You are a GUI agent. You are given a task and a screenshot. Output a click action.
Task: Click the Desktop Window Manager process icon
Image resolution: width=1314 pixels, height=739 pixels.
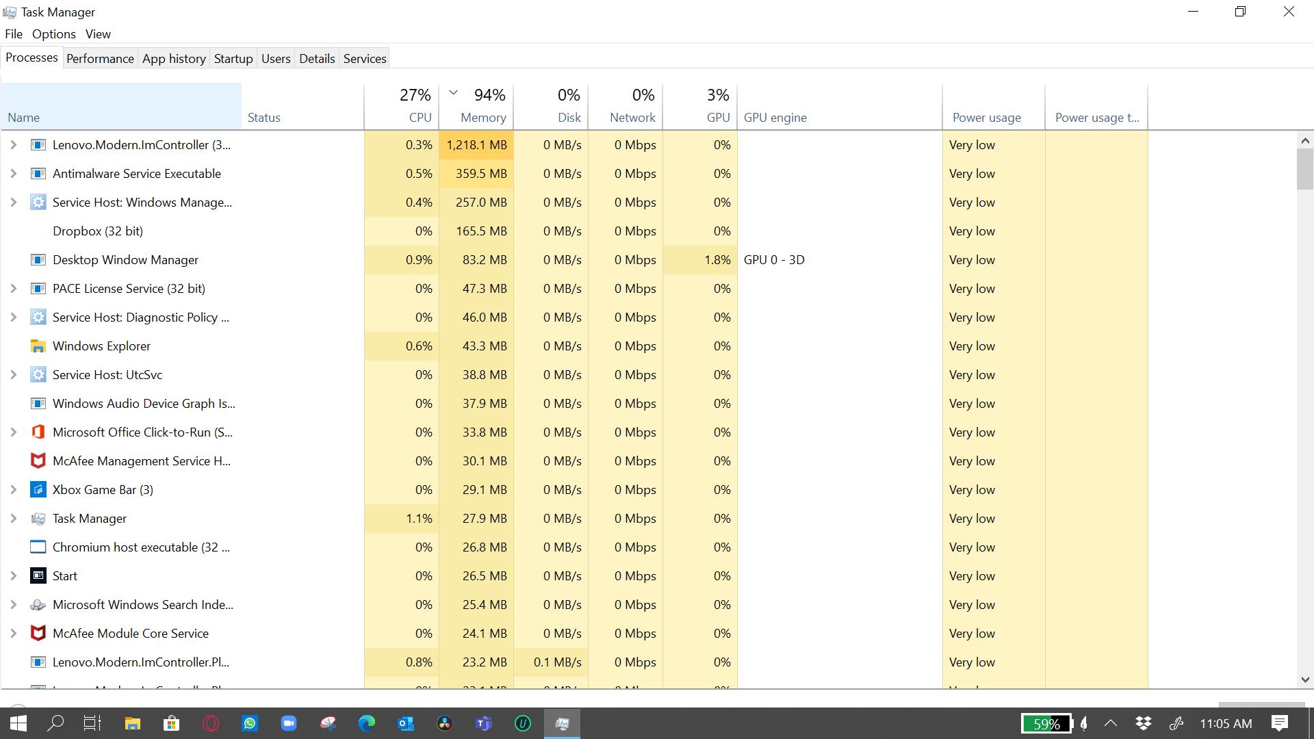click(x=38, y=260)
